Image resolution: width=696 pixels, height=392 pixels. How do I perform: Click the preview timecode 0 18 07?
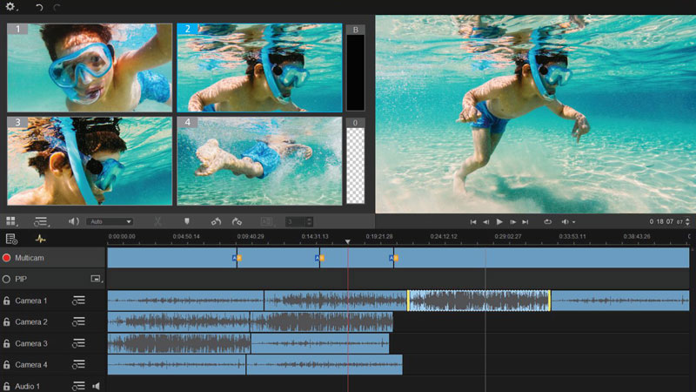[x=666, y=221]
